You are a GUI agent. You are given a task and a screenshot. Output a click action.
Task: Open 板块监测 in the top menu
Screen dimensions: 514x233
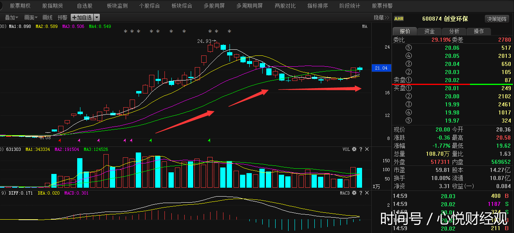tap(117, 6)
